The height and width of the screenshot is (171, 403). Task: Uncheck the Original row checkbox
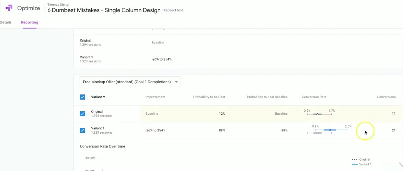click(82, 114)
